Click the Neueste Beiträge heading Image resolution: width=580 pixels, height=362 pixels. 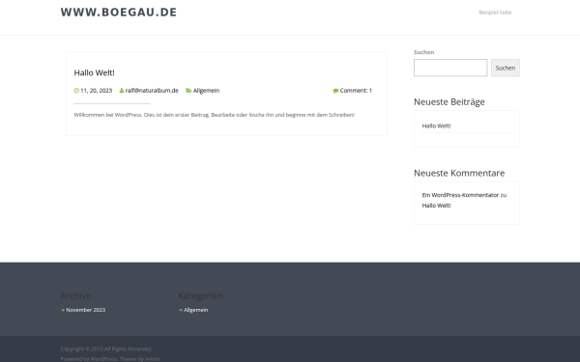click(449, 102)
